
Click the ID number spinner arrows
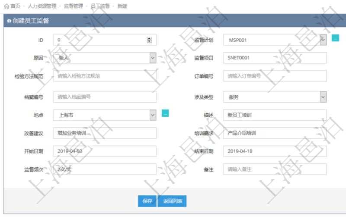point(149,40)
